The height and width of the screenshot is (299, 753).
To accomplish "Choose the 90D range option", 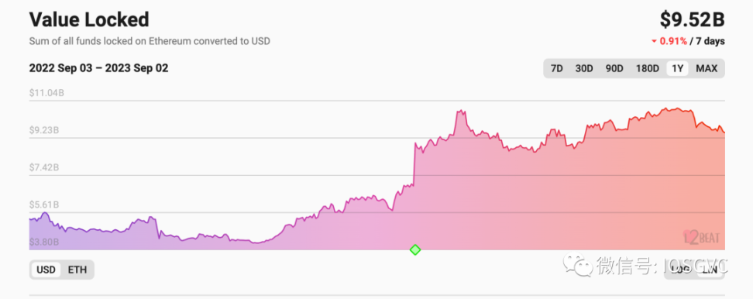I will [614, 68].
